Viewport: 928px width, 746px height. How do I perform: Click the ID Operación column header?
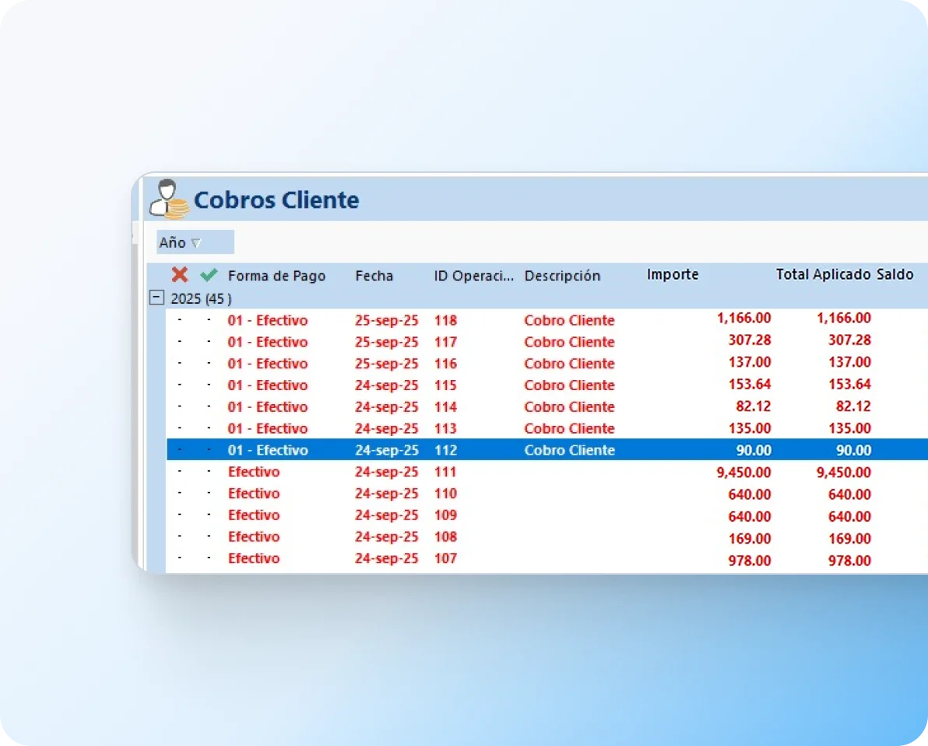point(473,276)
